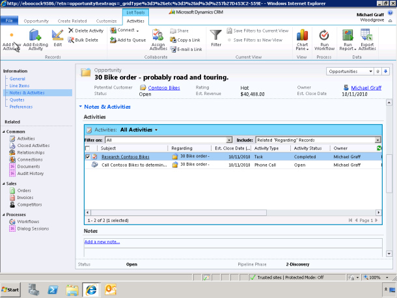397x298 pixels.
Task: Collapse the Notes & Activities section
Action: pyautogui.click(x=81, y=106)
